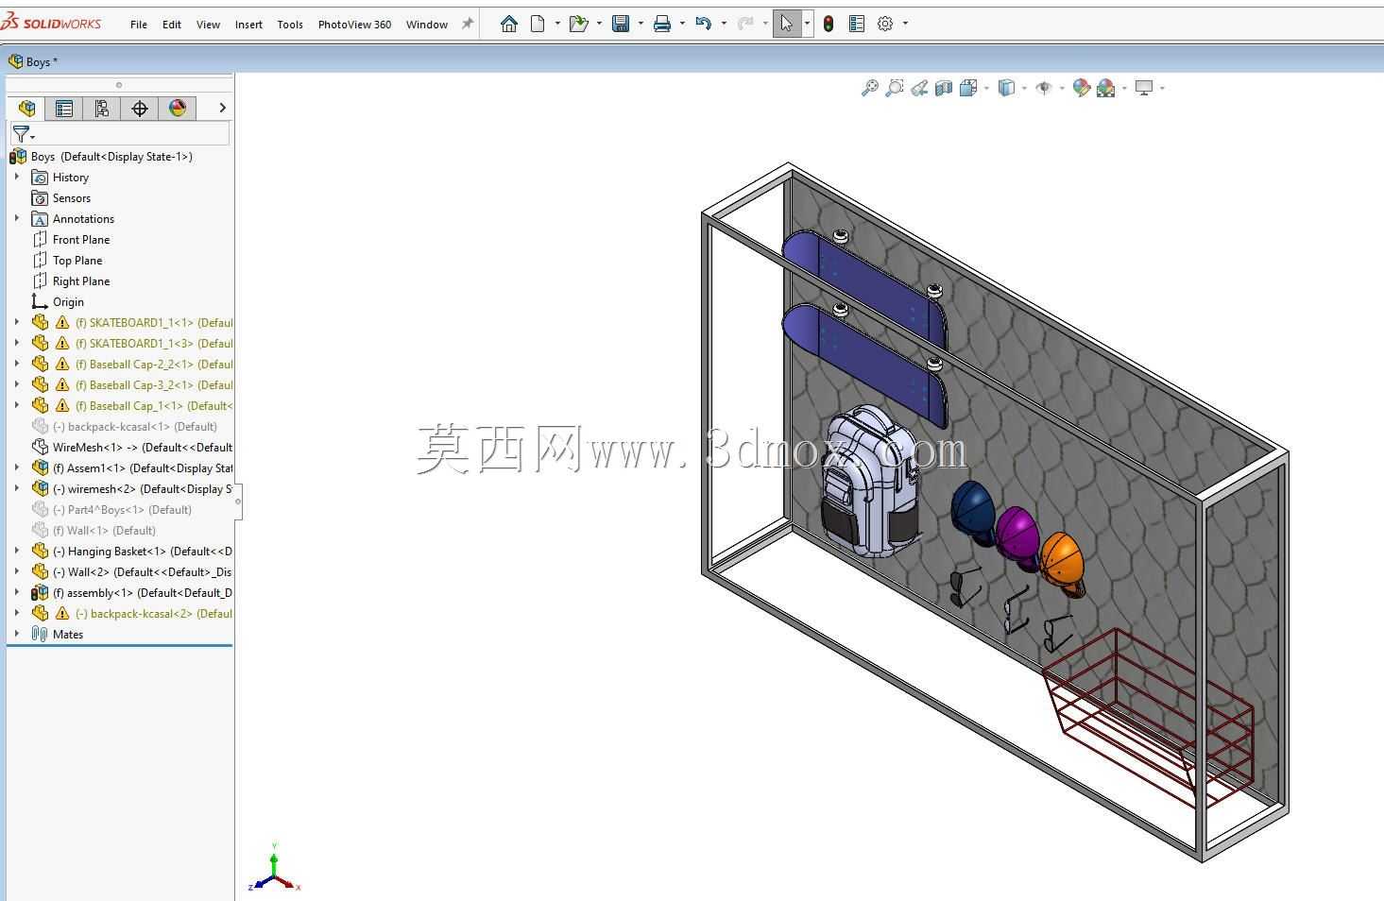Image resolution: width=1384 pixels, height=901 pixels.
Task: Open the Edit menu
Action: click(x=172, y=25)
